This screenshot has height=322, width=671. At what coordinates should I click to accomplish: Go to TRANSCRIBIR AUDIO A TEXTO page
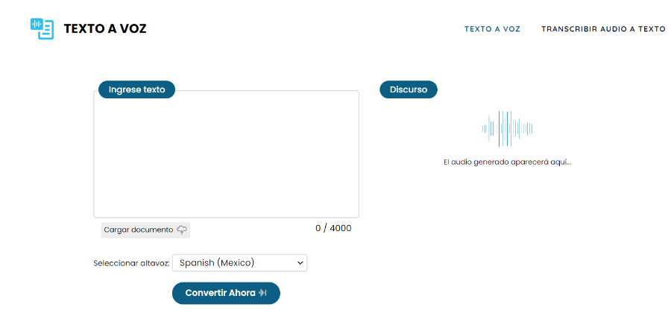coord(603,29)
